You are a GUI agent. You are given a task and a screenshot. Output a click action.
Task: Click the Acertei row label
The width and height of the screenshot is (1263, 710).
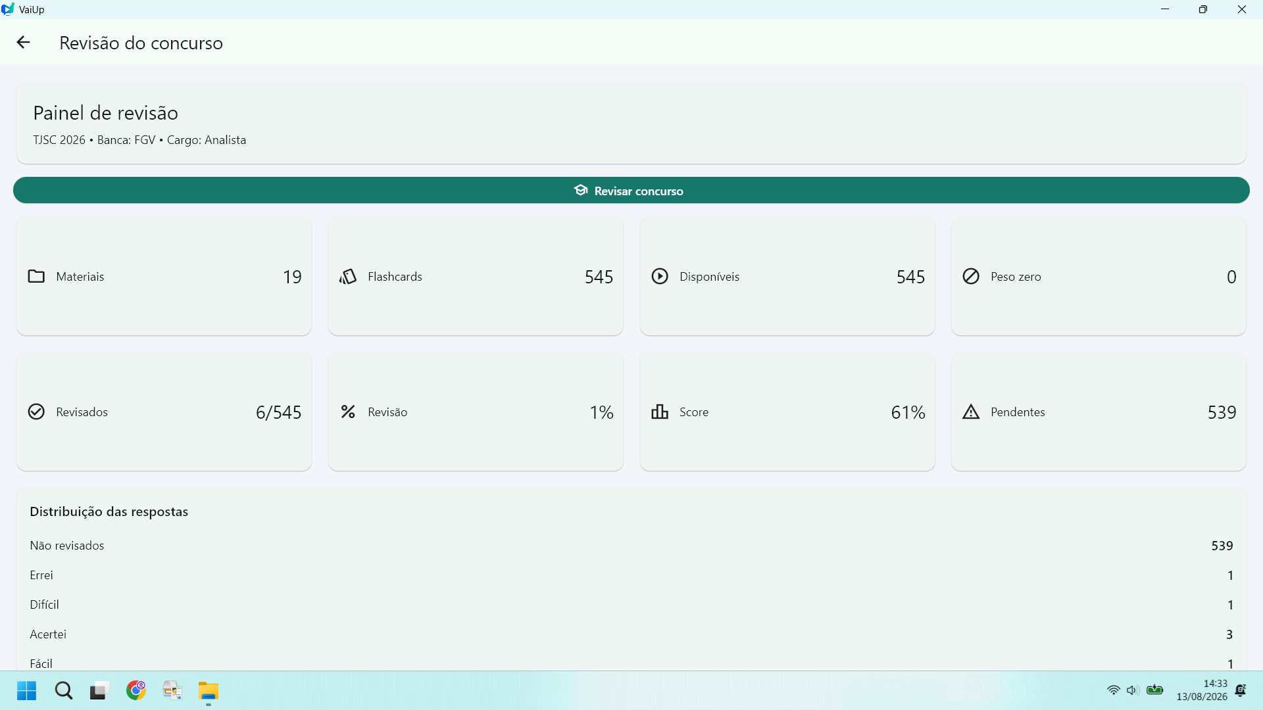pos(48,634)
